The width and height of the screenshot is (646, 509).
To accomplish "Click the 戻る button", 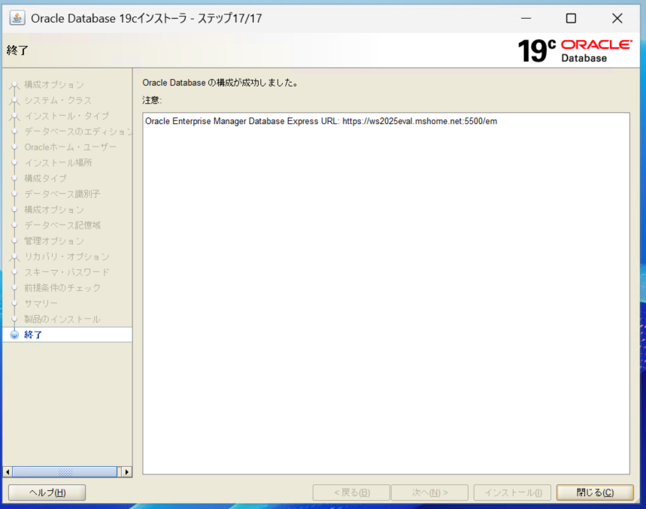I will 350,492.
